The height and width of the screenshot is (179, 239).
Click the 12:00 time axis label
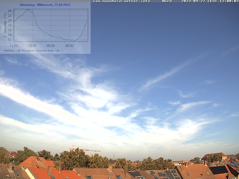pos(14,46)
